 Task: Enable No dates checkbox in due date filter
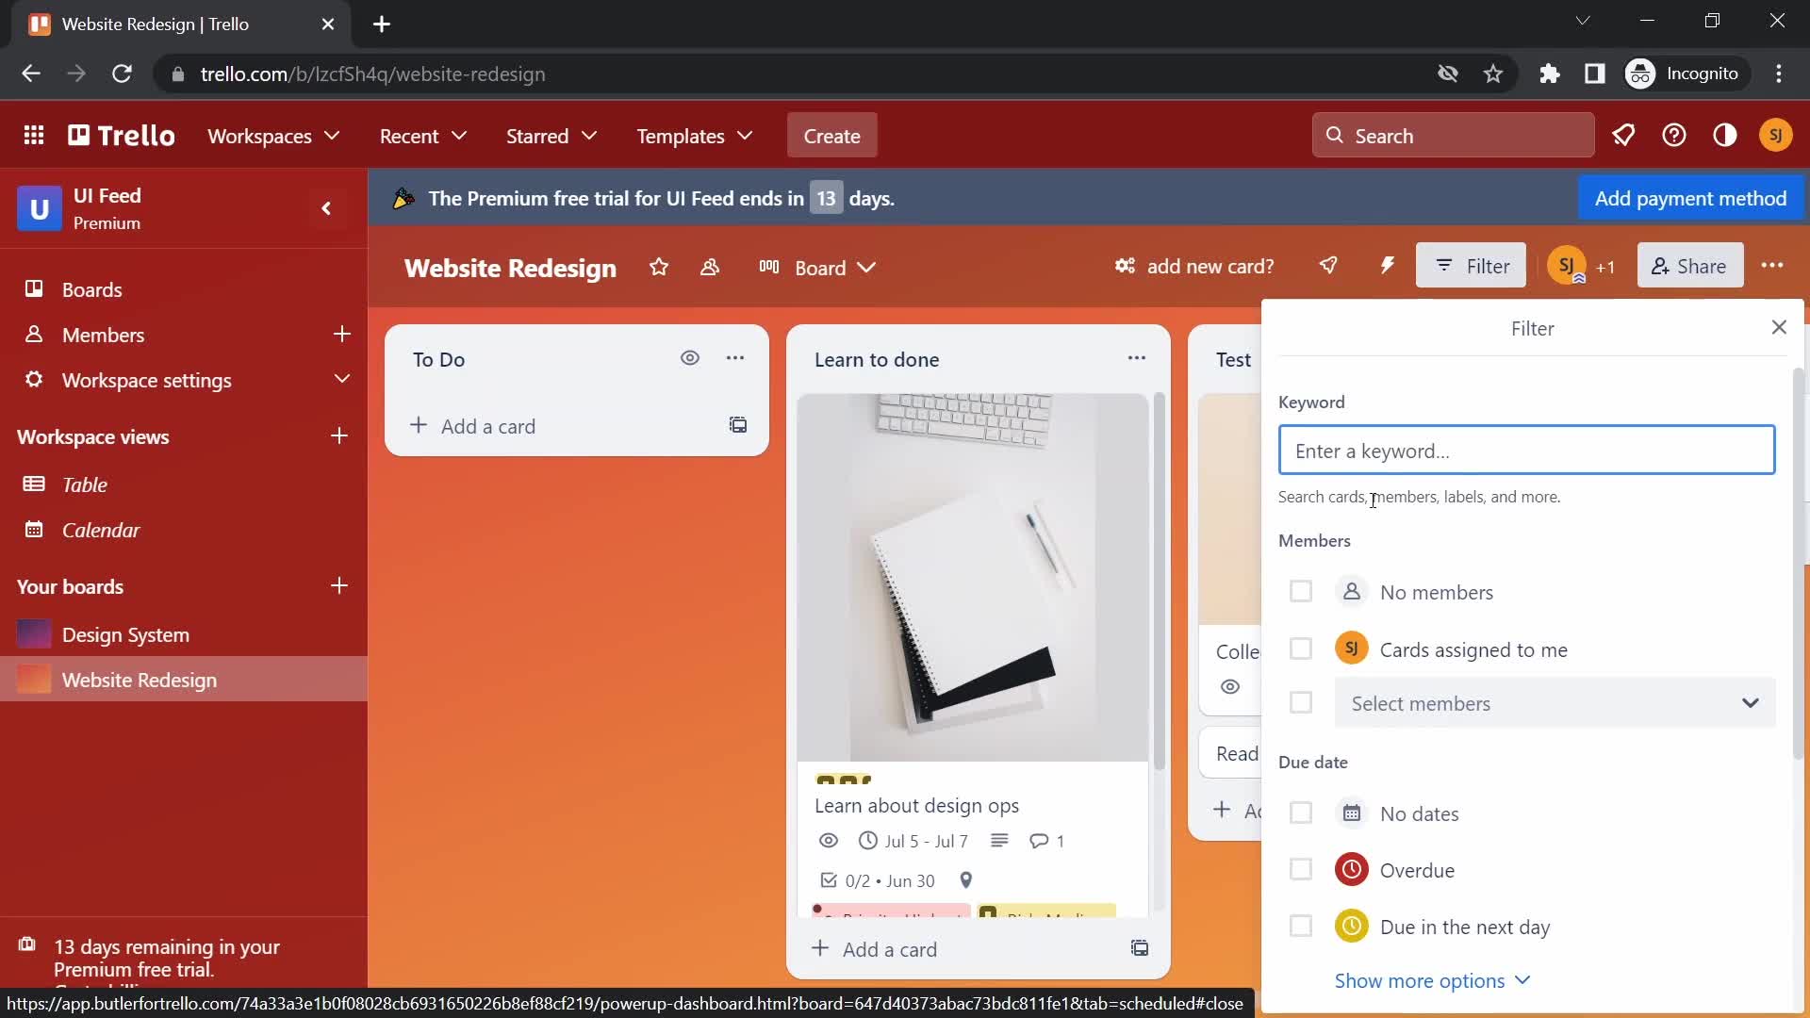point(1302,812)
